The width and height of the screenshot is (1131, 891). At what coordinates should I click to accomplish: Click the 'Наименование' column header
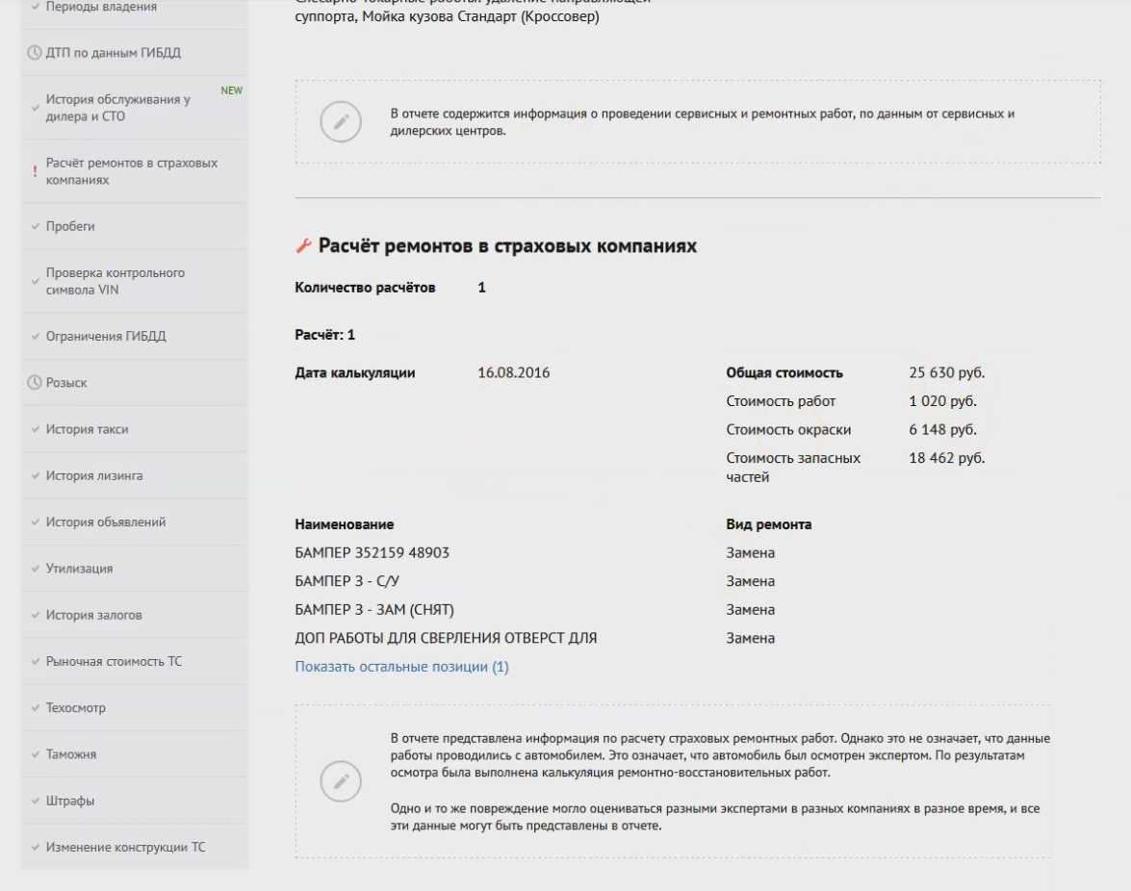[x=344, y=524]
